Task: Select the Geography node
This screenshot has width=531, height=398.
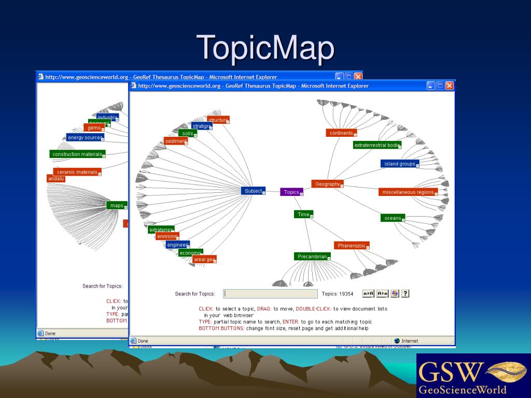Action: [328, 184]
